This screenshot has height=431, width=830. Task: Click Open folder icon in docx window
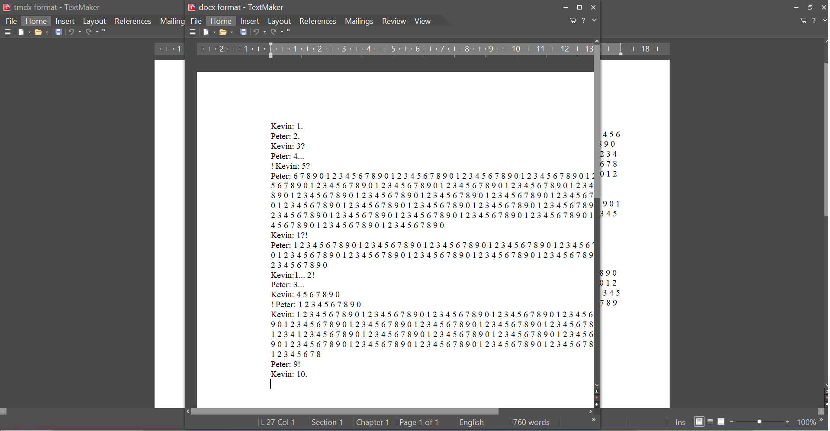223,32
